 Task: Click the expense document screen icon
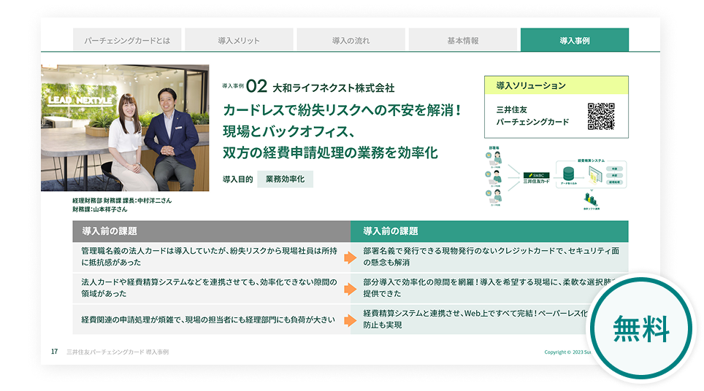pos(594,174)
